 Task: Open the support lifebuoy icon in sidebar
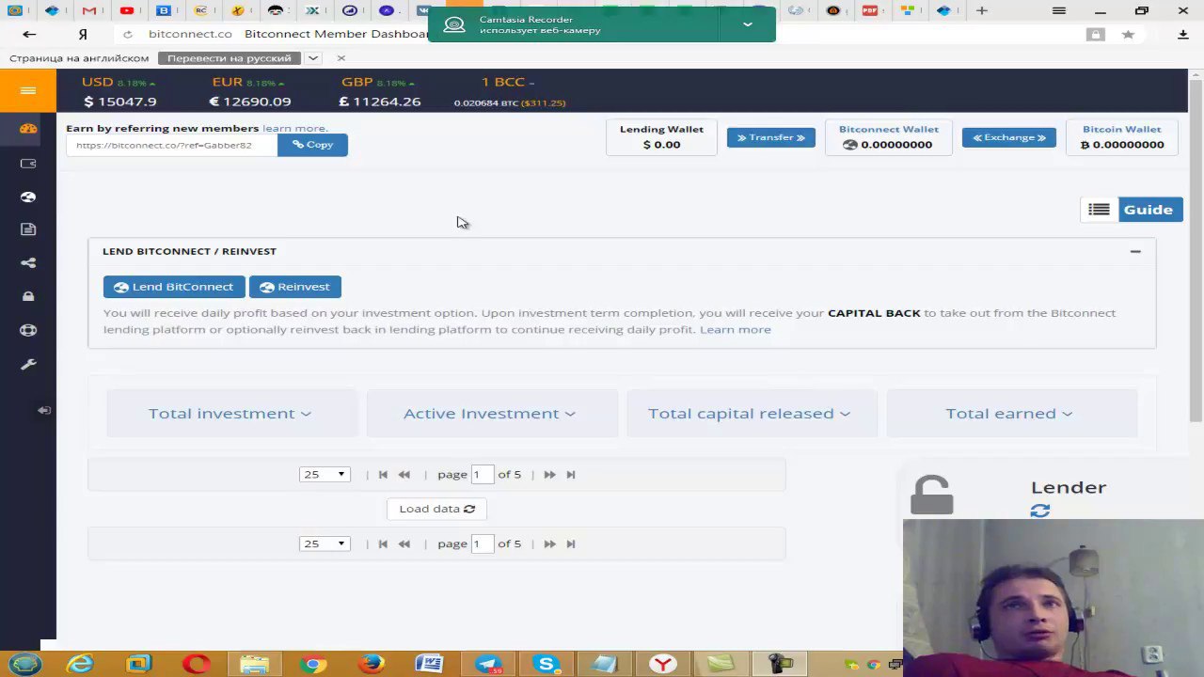click(x=28, y=331)
